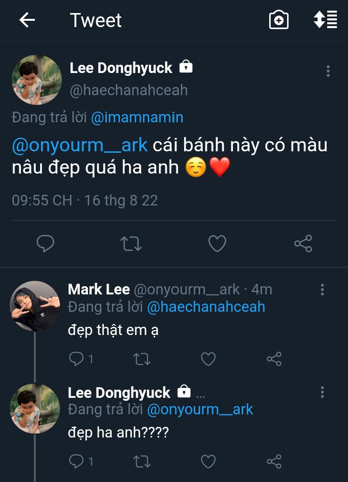Viewport: 348px width, 482px height.
Task: Open the @imamnamin mention link
Action: (x=137, y=117)
